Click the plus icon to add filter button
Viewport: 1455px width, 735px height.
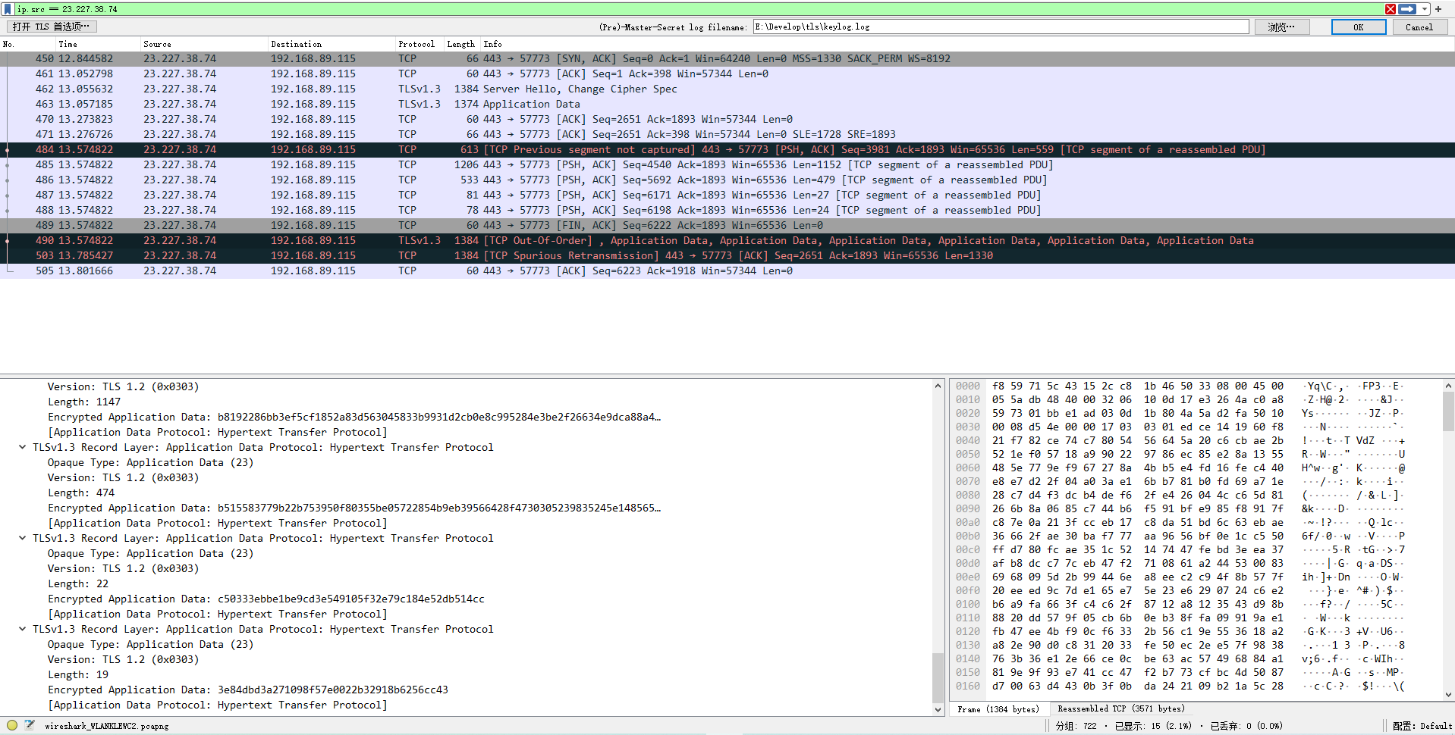point(1438,9)
